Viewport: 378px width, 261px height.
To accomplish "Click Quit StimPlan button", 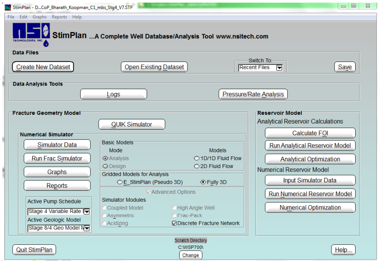I will click(x=34, y=250).
